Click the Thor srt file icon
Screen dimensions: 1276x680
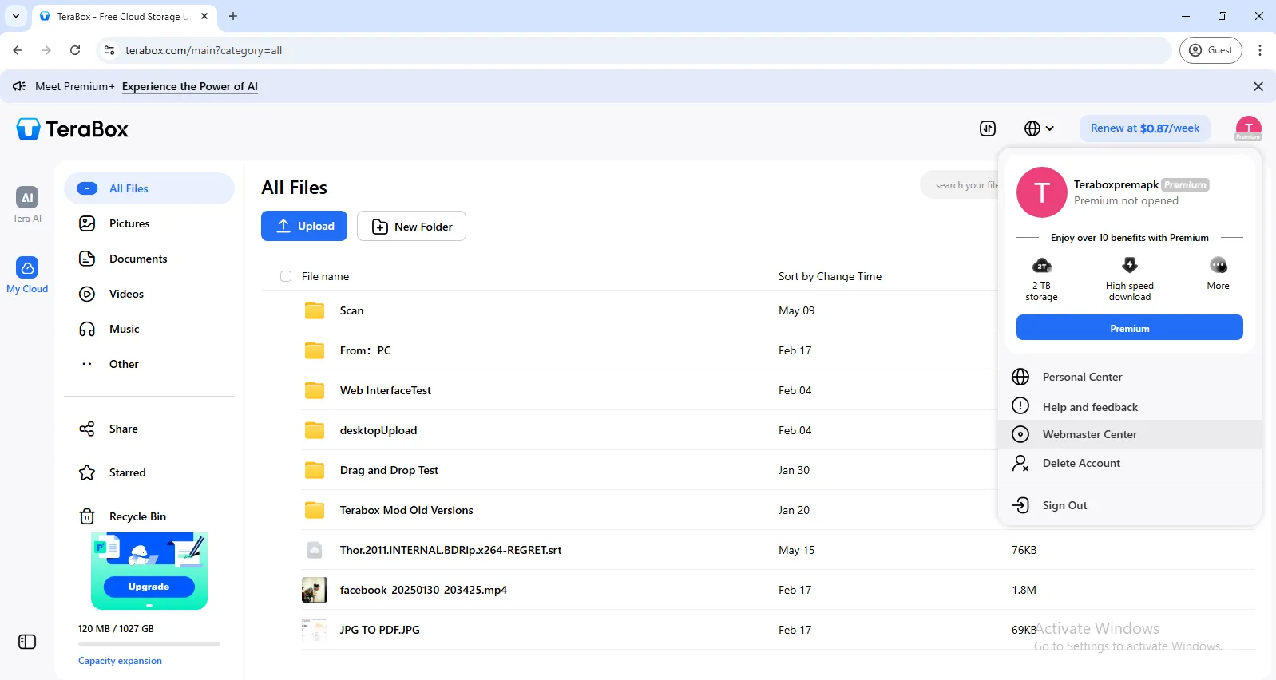[315, 550]
